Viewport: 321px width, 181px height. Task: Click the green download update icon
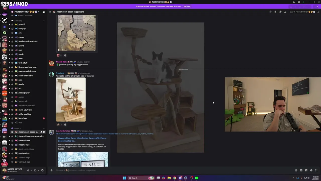pos(303,2)
